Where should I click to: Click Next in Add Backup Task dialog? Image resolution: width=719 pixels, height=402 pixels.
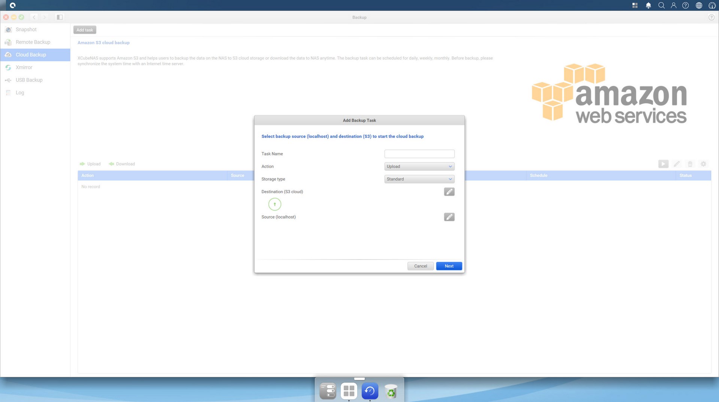pos(449,266)
